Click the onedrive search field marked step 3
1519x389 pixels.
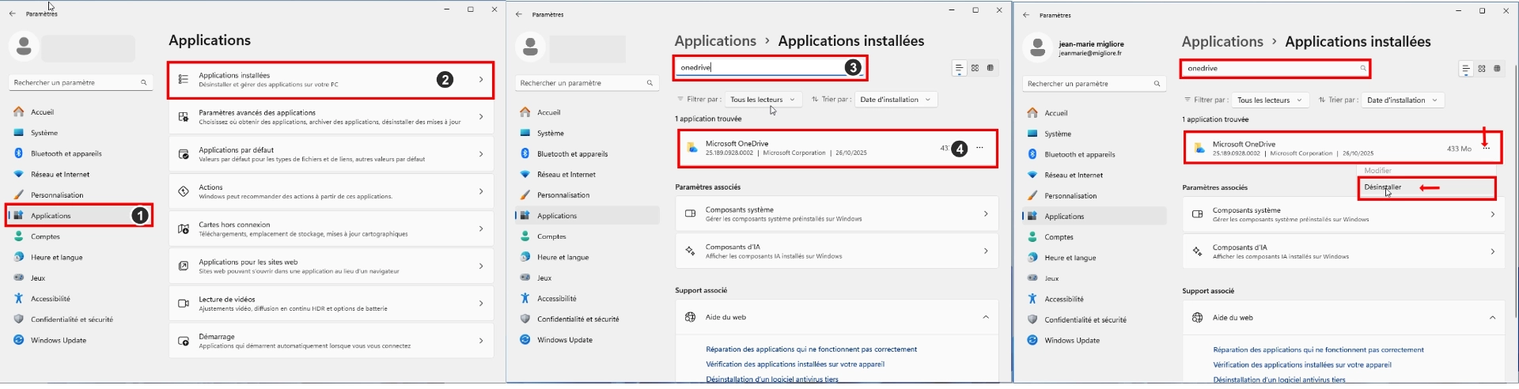point(759,68)
